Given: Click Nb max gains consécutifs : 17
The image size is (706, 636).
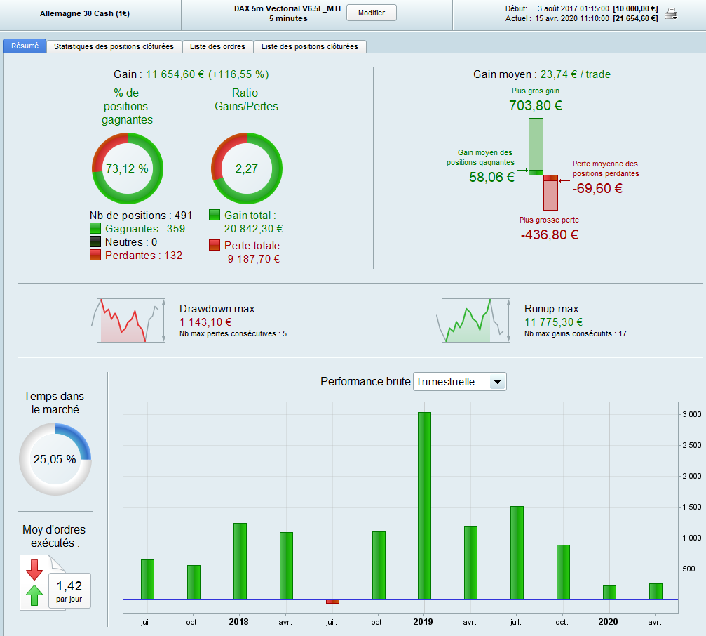Looking at the screenshot, I should point(576,333).
